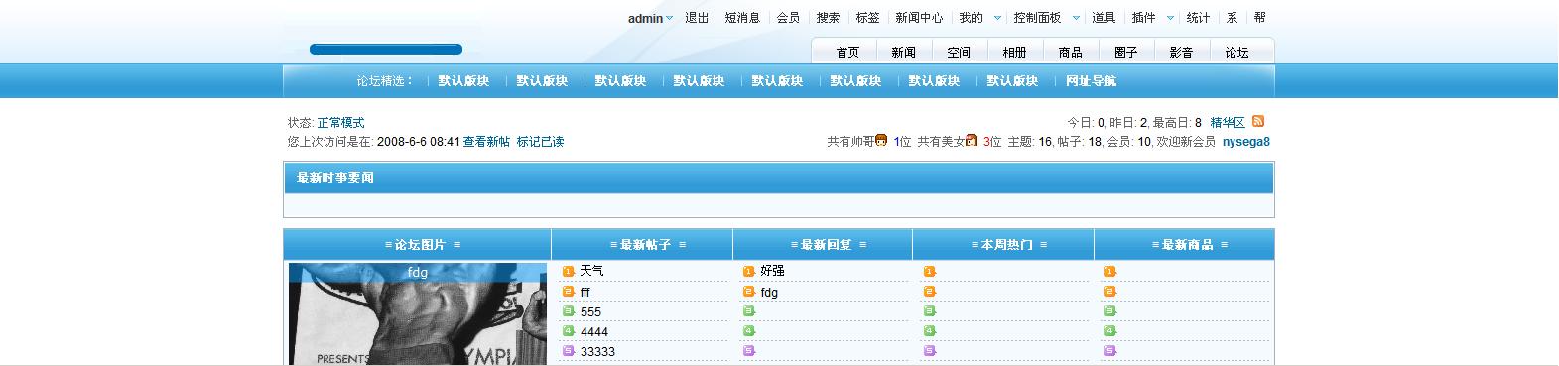
Task: Expand the 我的 dropdown arrow
Action: pos(997,18)
